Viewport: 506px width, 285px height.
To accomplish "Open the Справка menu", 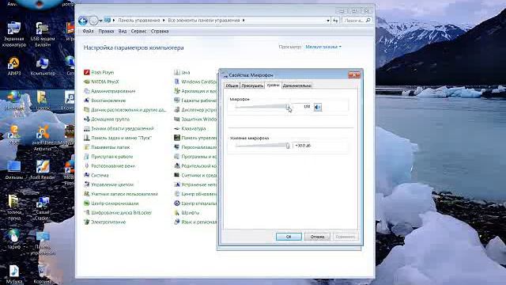I will [160, 32].
